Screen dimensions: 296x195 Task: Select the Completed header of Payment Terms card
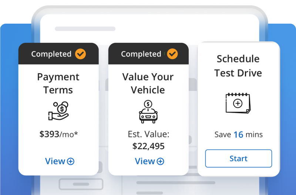point(58,54)
